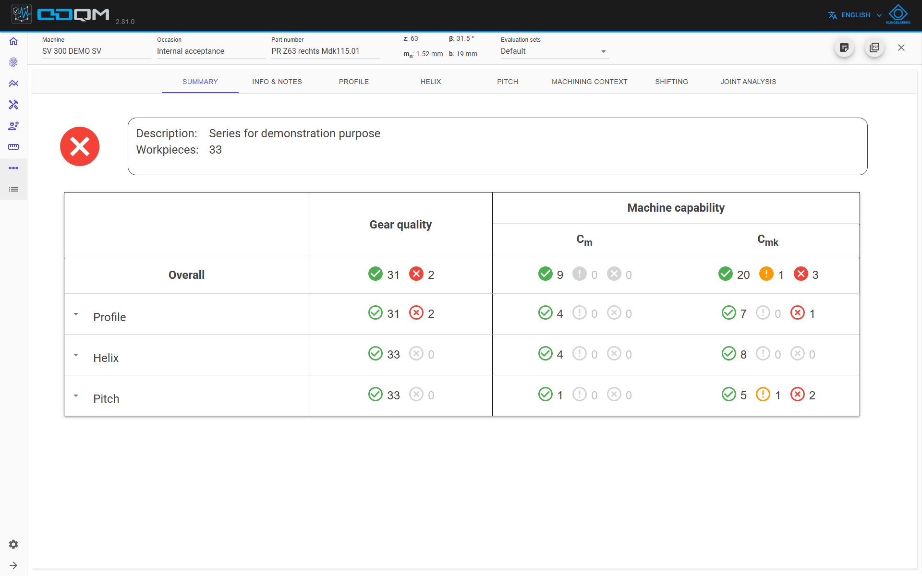Click the Gear quality column header
922x576 pixels.
click(x=400, y=225)
